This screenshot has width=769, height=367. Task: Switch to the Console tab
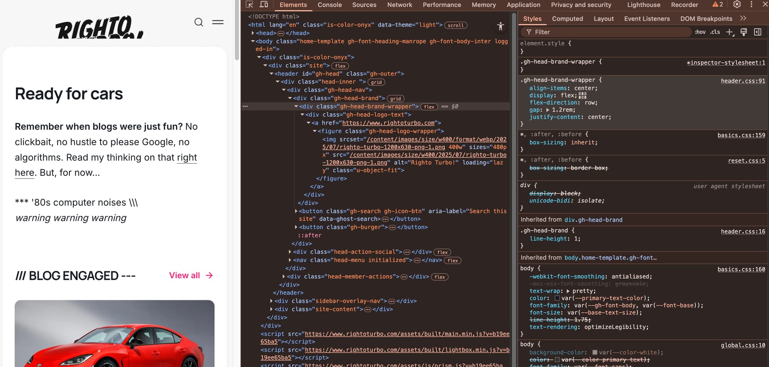coord(330,5)
